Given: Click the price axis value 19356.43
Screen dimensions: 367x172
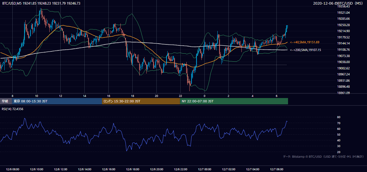Looking at the screenshot, I should [343, 6].
